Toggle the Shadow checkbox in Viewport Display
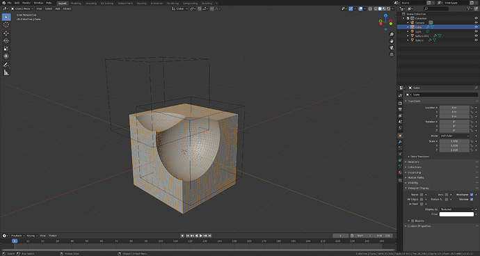The image size is (480, 256). click(472, 200)
